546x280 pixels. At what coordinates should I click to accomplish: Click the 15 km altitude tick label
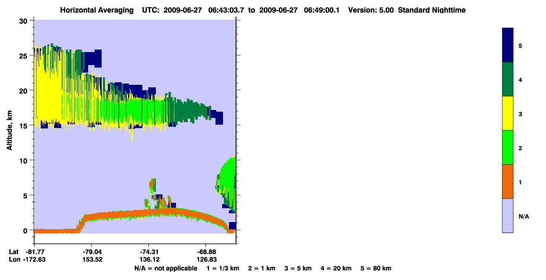coord(24,126)
